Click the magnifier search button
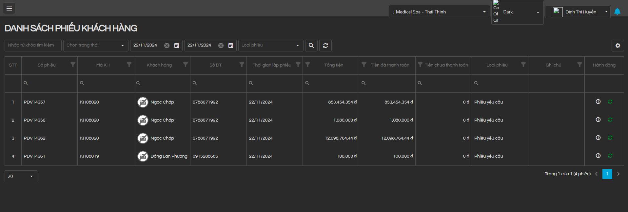This screenshot has height=212, width=628. [311, 46]
